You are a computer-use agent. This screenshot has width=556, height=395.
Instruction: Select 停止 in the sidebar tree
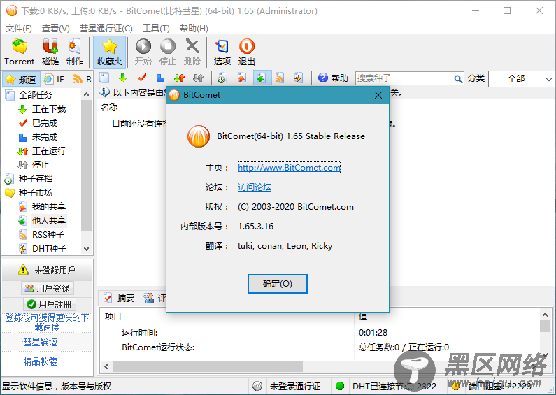tap(41, 165)
